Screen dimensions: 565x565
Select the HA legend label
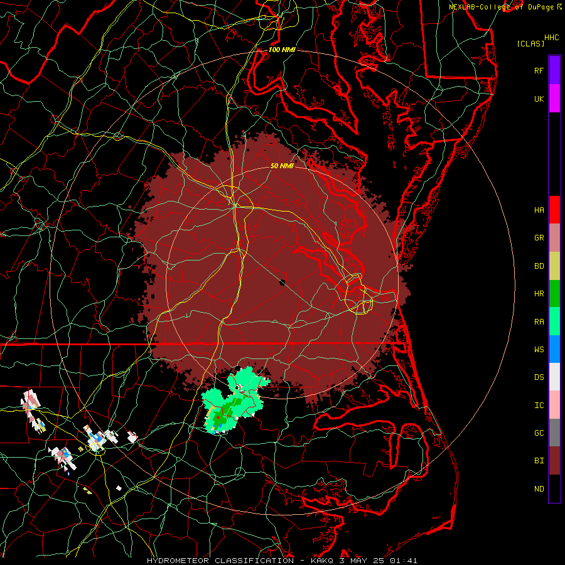[x=539, y=210]
